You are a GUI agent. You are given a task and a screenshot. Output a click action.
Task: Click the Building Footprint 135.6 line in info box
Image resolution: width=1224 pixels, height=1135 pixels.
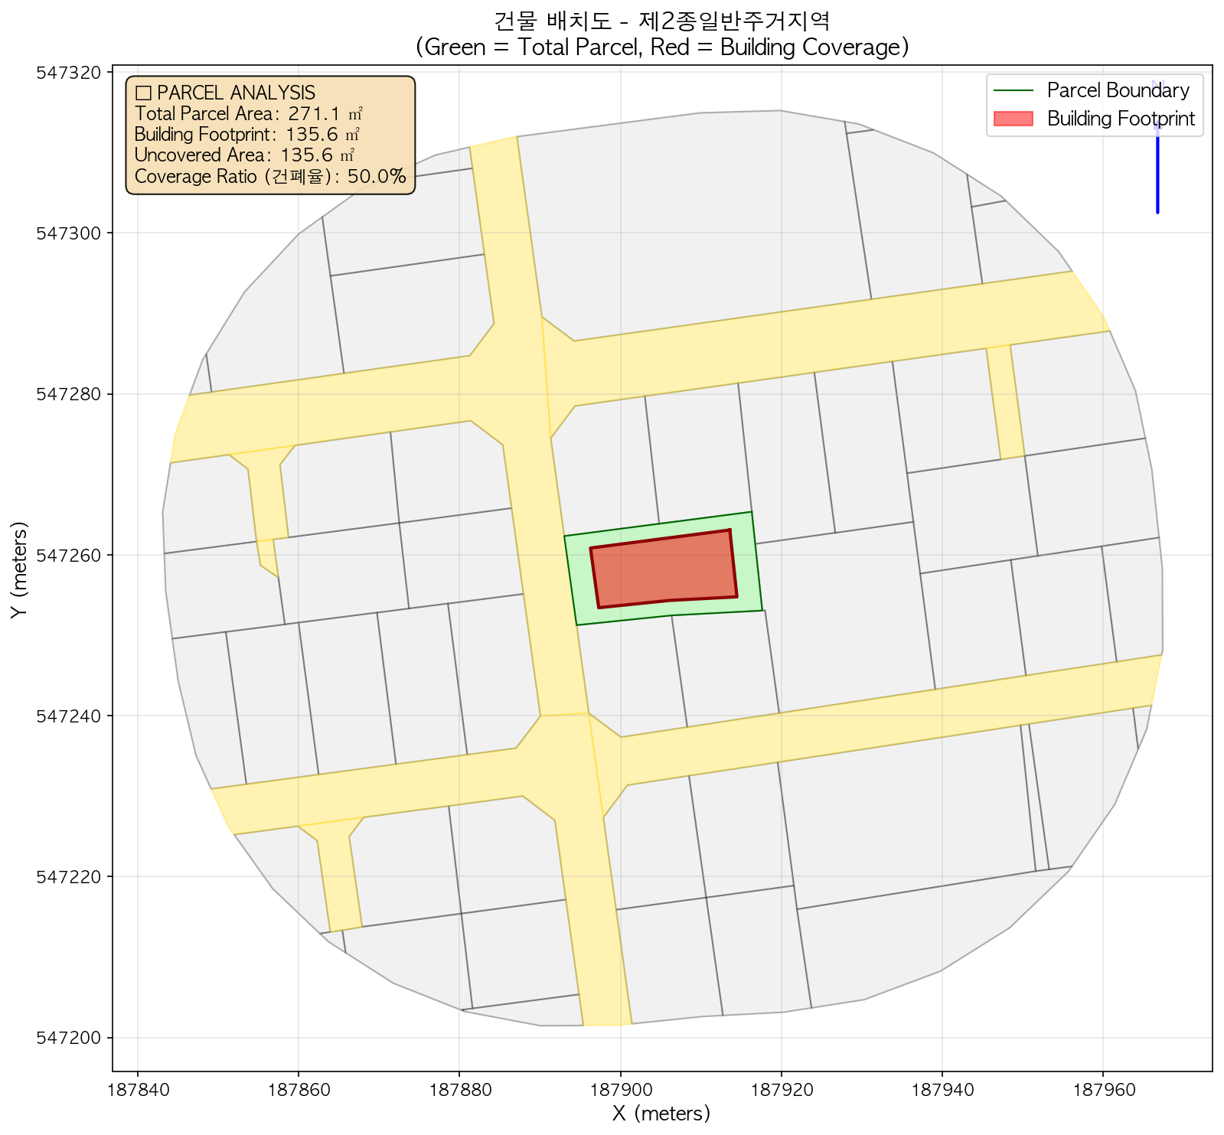[x=246, y=135]
